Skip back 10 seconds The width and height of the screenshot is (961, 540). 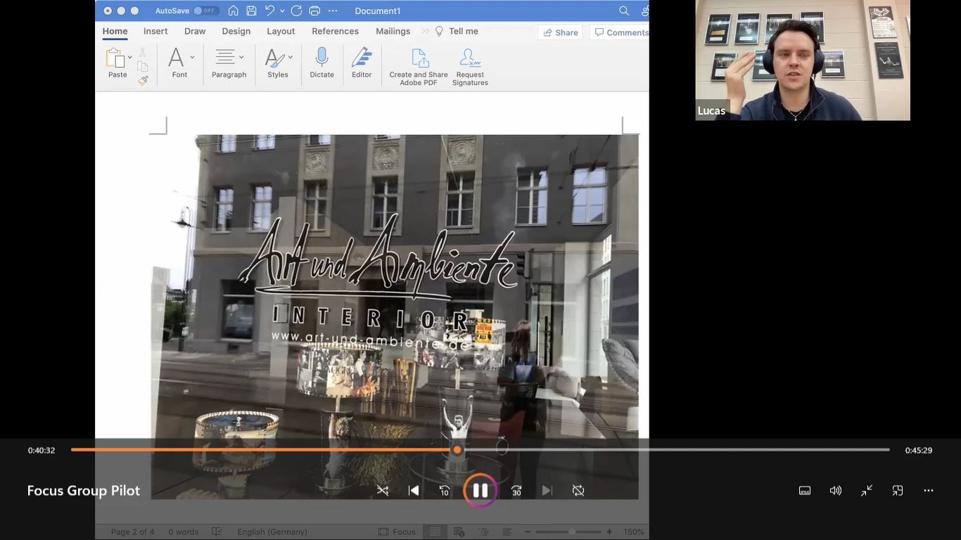[x=445, y=491]
